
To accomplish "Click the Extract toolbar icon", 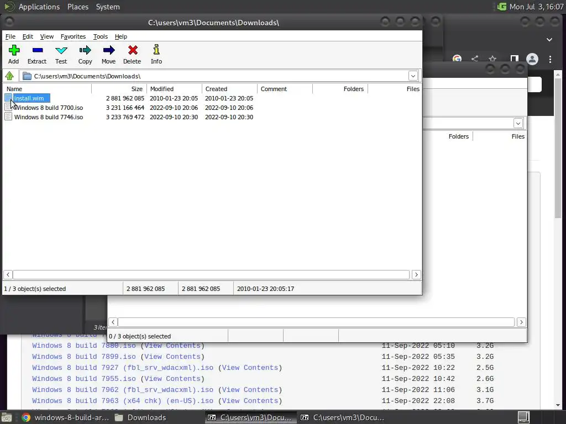I will coord(37,50).
